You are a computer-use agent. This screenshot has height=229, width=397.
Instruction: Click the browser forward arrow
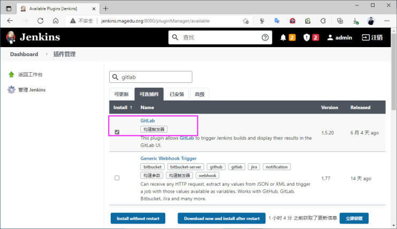tap(25, 21)
